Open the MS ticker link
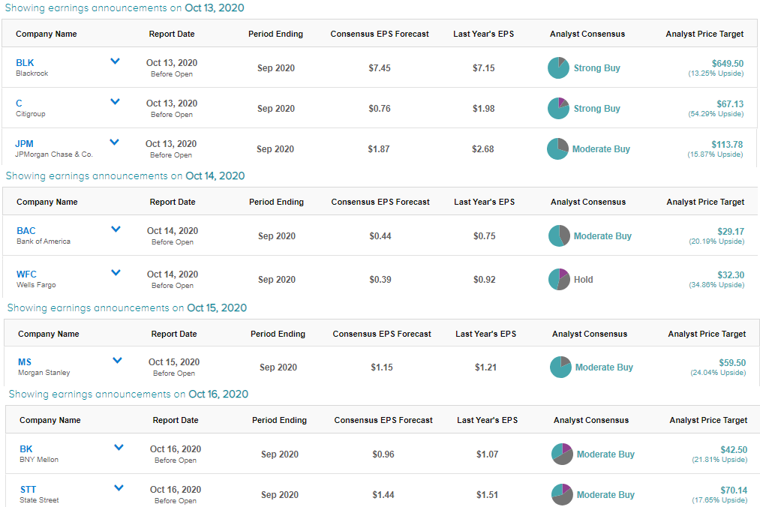Viewport: 760px width, 507px height. click(25, 362)
